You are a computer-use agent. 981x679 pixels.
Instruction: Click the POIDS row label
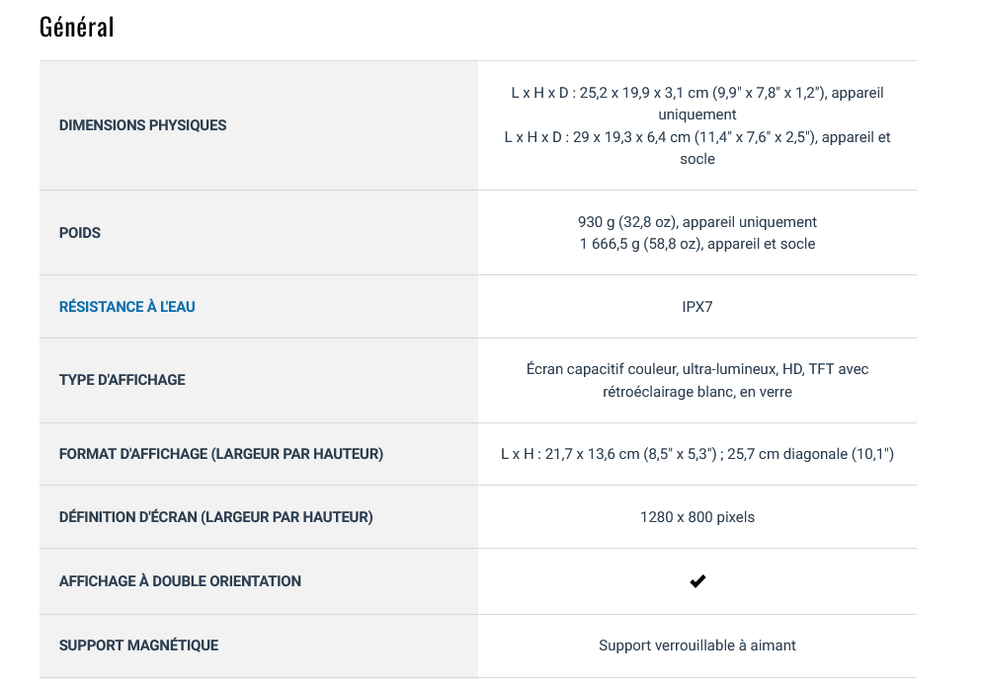pyautogui.click(x=80, y=233)
